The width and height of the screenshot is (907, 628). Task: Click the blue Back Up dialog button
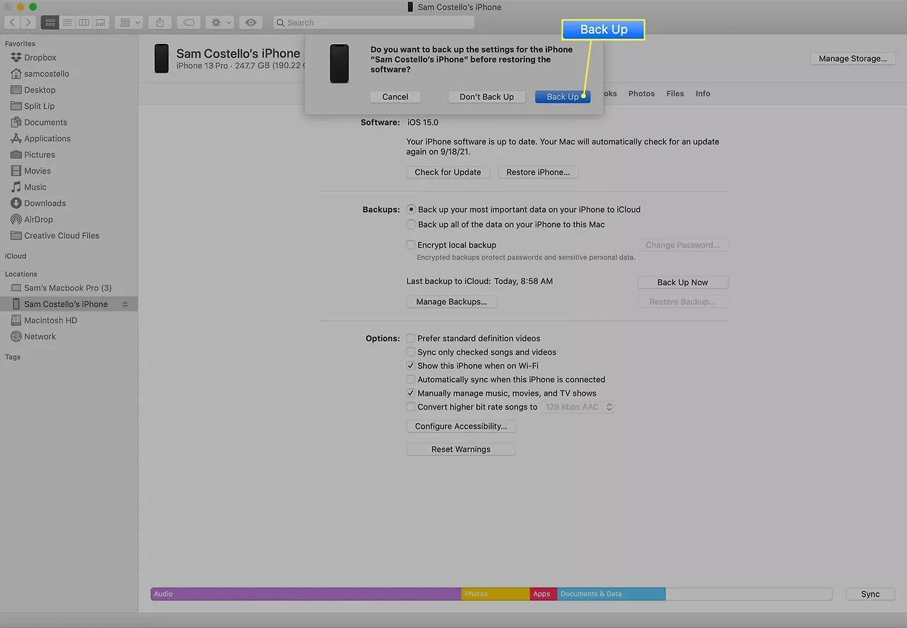pos(563,97)
